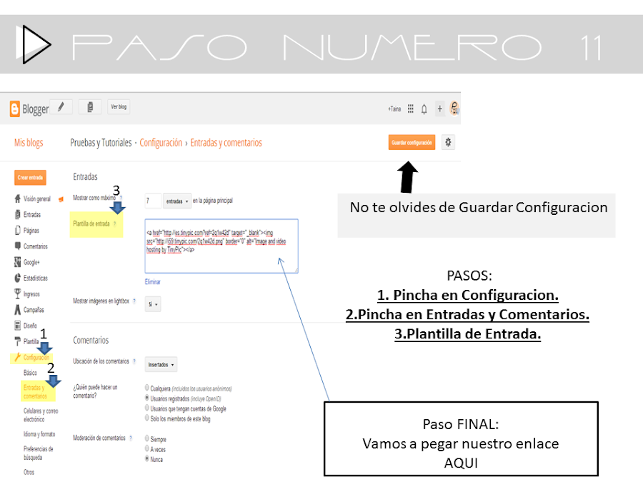Open help for Mostrar imágenes en lightbox

[x=134, y=301]
